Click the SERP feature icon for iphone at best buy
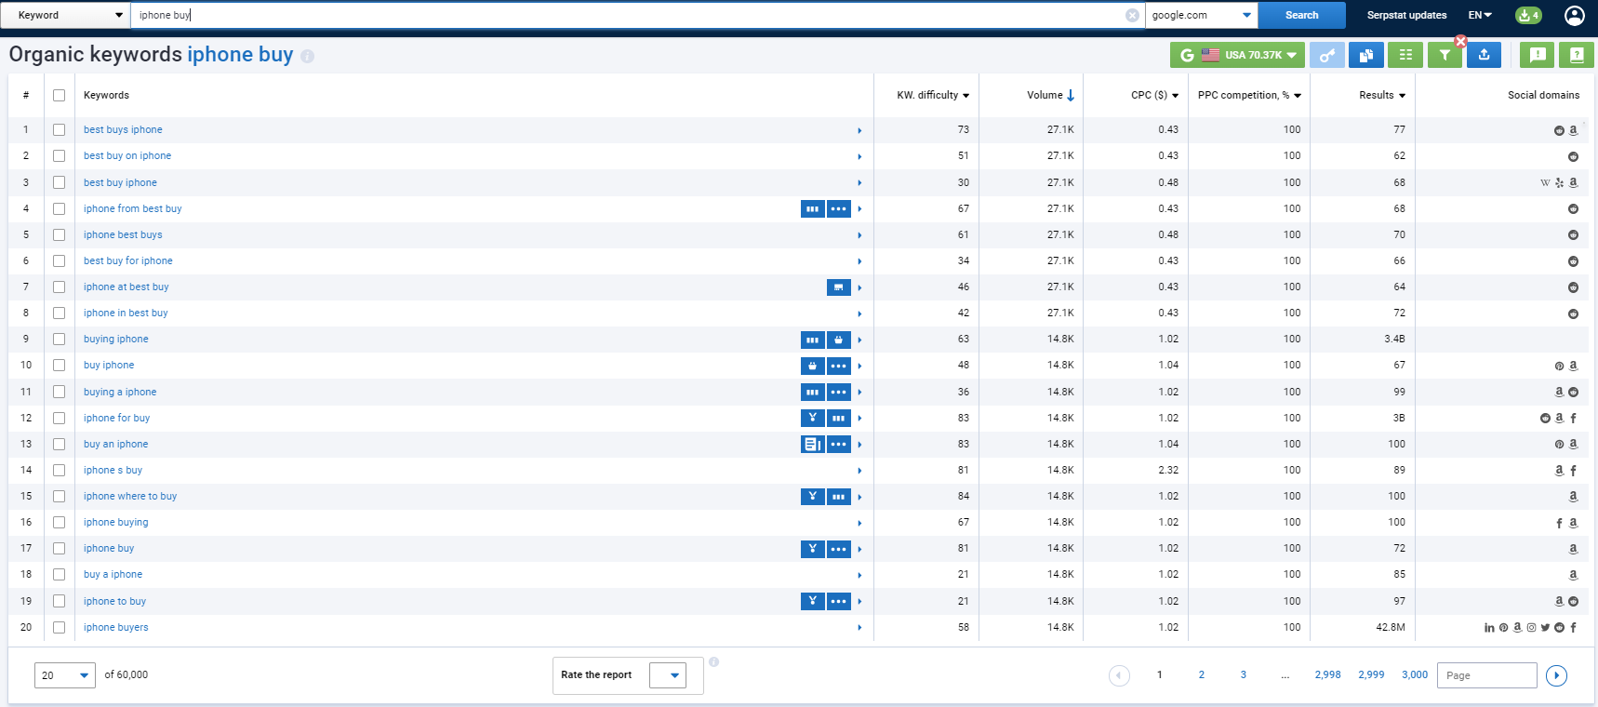This screenshot has height=707, width=1598. click(839, 287)
